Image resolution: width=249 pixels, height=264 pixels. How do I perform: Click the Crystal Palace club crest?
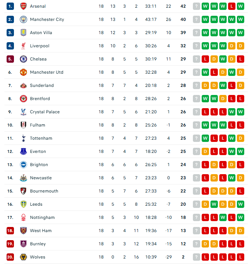pos(23,112)
